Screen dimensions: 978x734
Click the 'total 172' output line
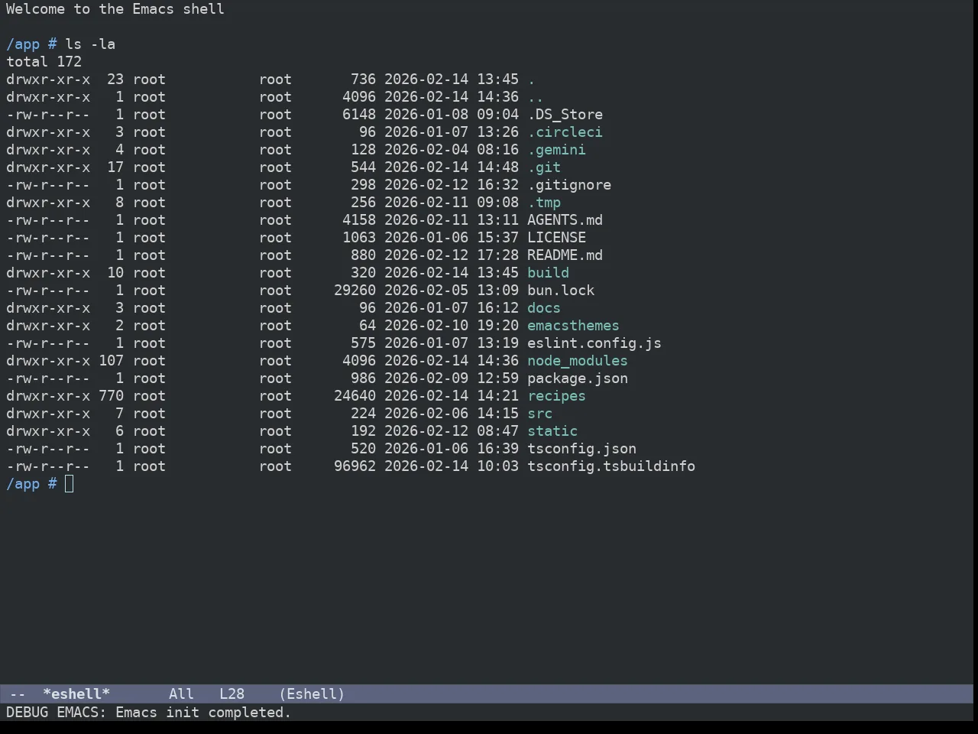(x=44, y=62)
